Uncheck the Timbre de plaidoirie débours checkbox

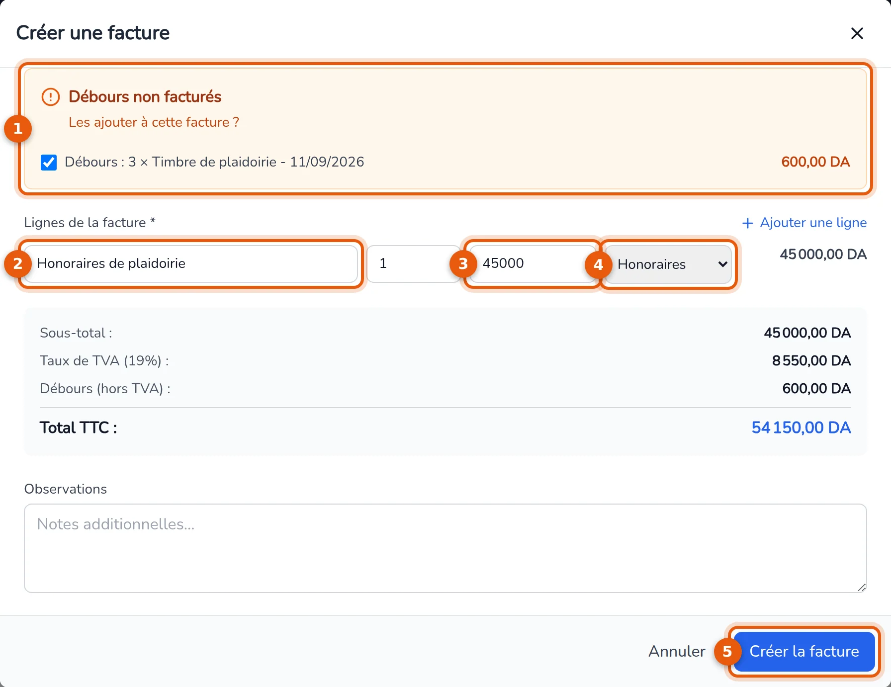coord(49,162)
